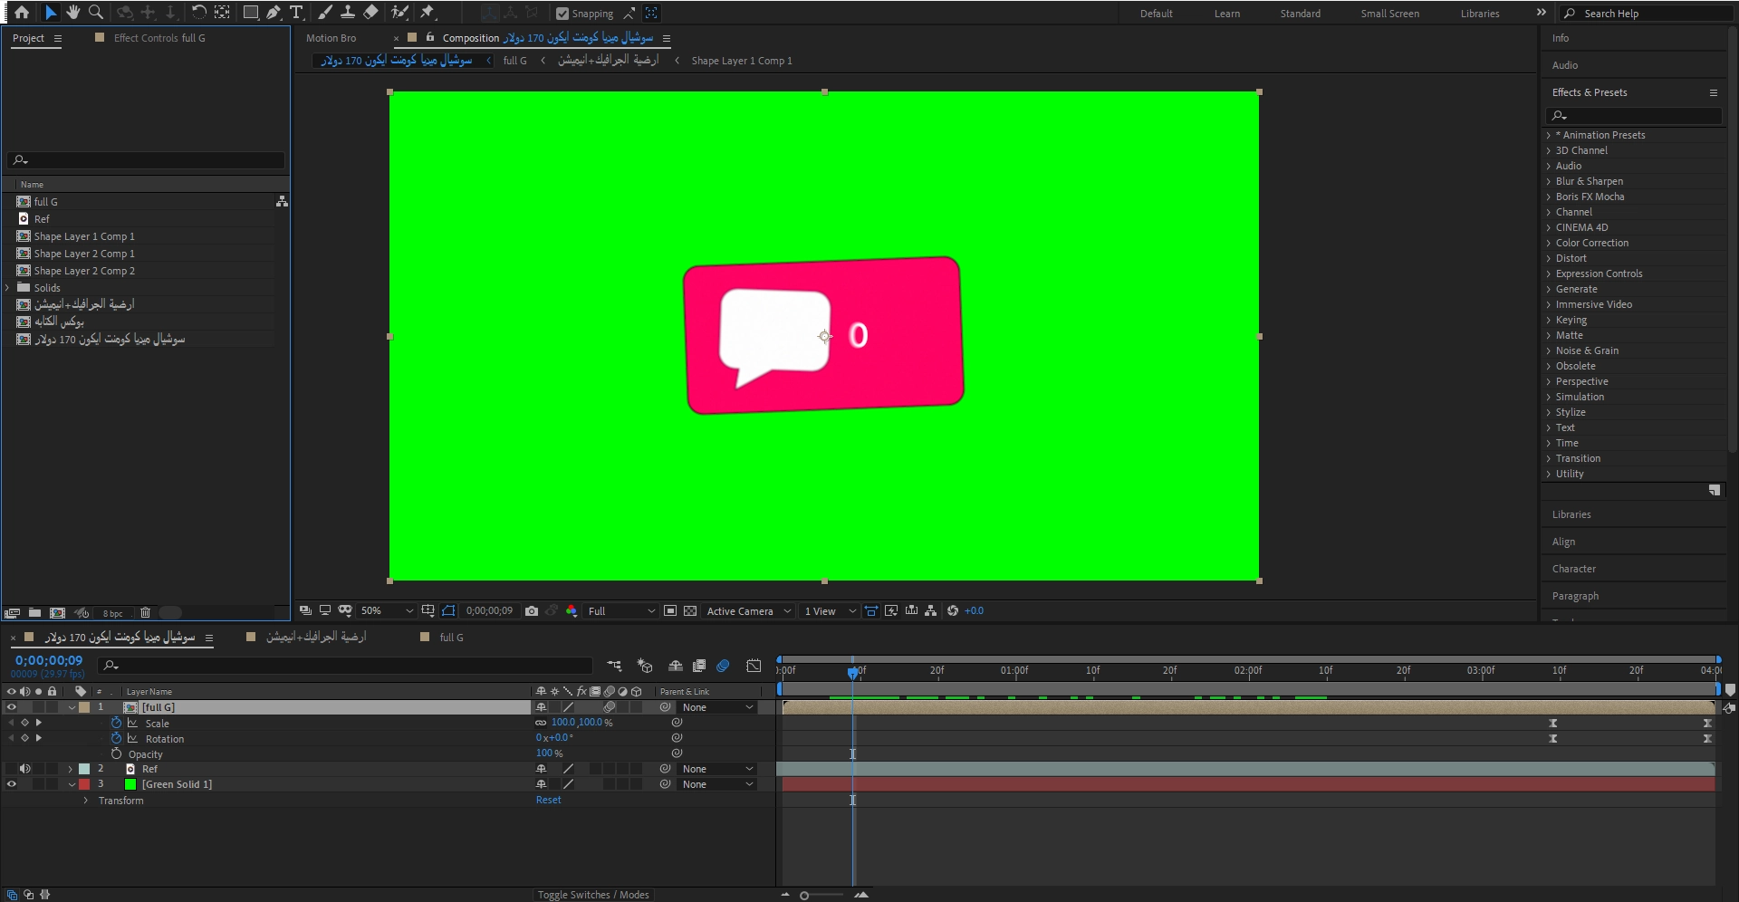
Task: Expand the Transform group
Action: [86, 801]
